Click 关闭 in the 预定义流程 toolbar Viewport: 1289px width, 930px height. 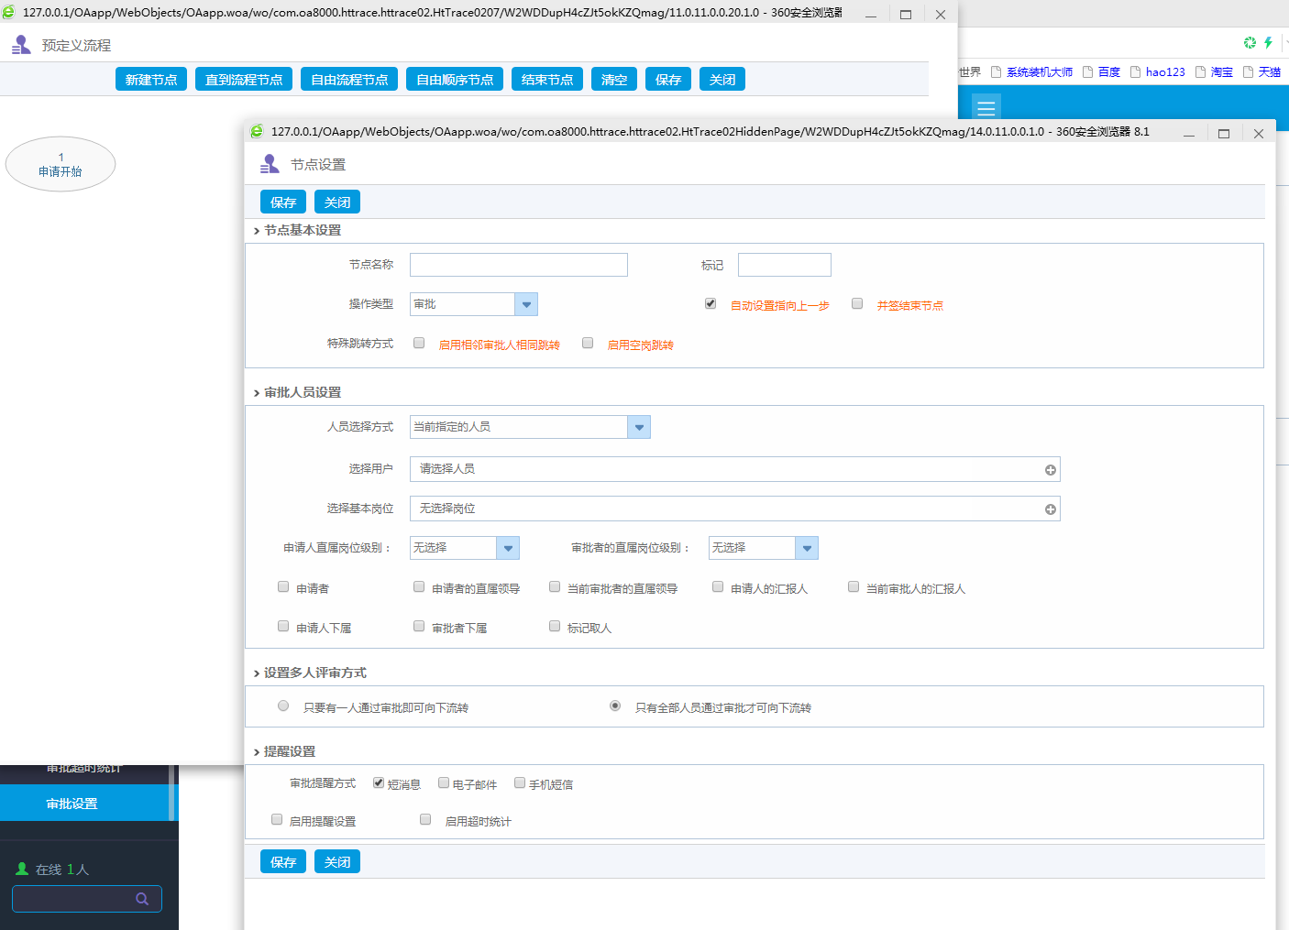(x=722, y=80)
